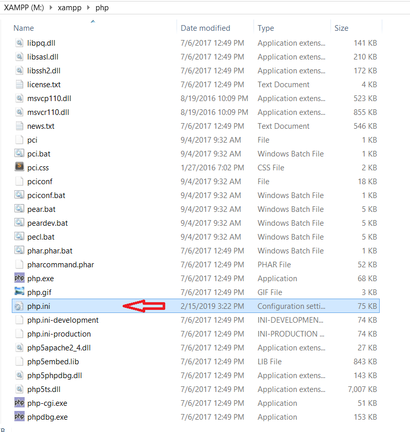Image resolution: width=410 pixels, height=432 pixels.
Task: Click the peardev.bat batch file icon
Action: coord(19,223)
